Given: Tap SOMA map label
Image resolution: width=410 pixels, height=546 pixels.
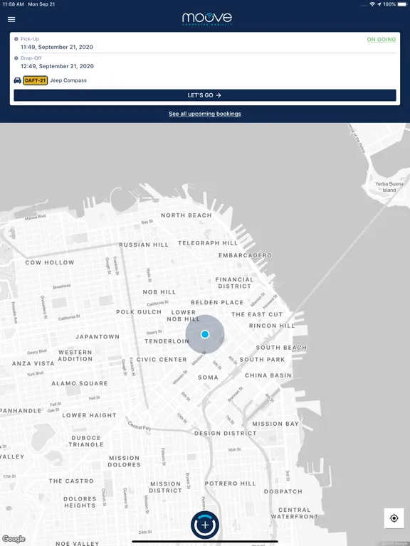Looking at the screenshot, I should [208, 378].
